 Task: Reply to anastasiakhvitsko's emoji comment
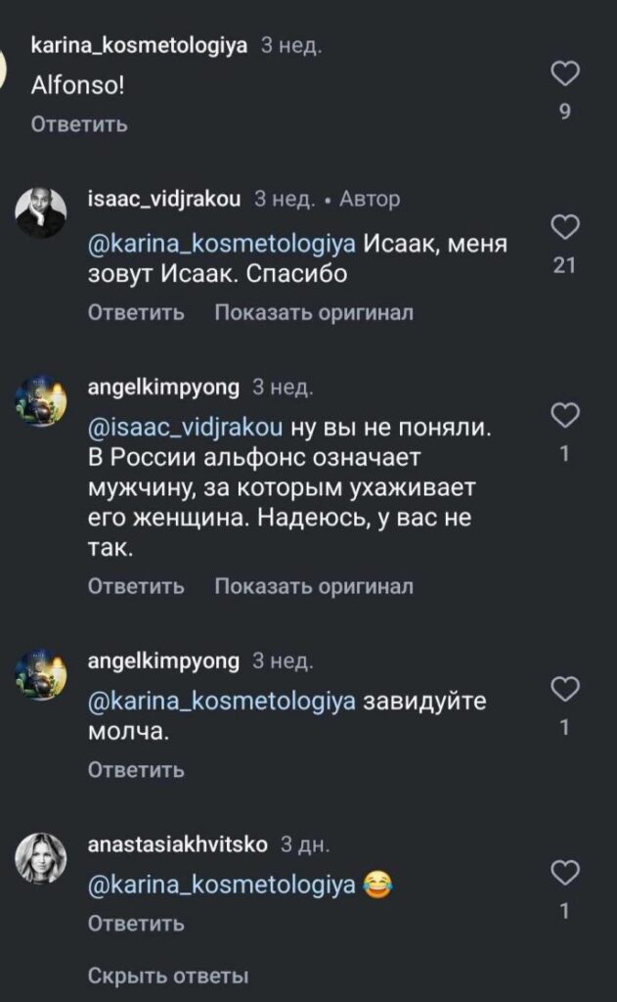coord(136,924)
